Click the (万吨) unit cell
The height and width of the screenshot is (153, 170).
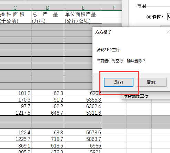point(48,21)
